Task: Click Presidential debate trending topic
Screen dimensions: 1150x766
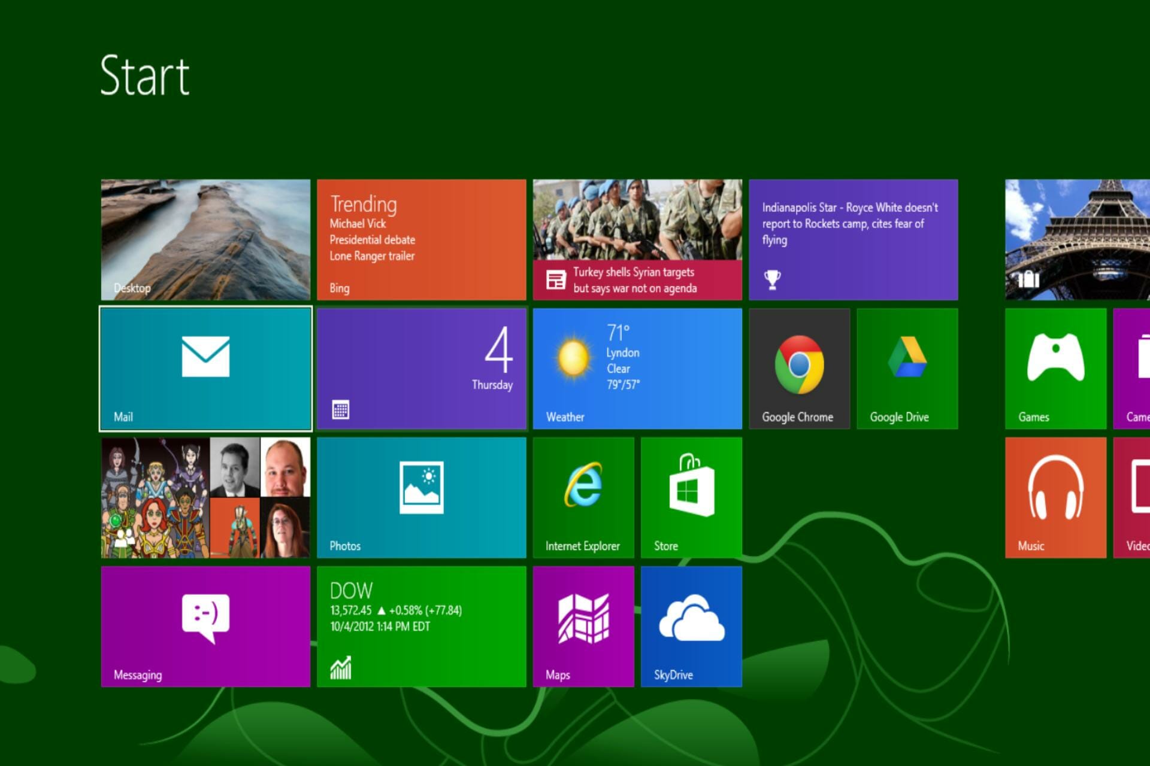Action: coord(372,239)
